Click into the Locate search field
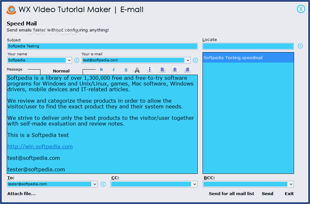Image resolution: width=310 pixels, height=204 pixels. coord(248,46)
